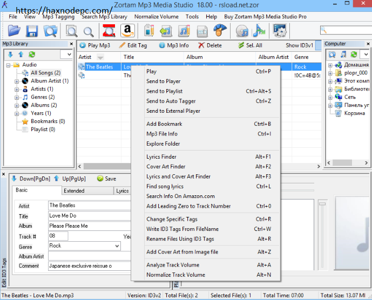The height and width of the screenshot is (300, 372).
Task: Click the blue hand fan toolbar icon
Action: (x=220, y=30)
